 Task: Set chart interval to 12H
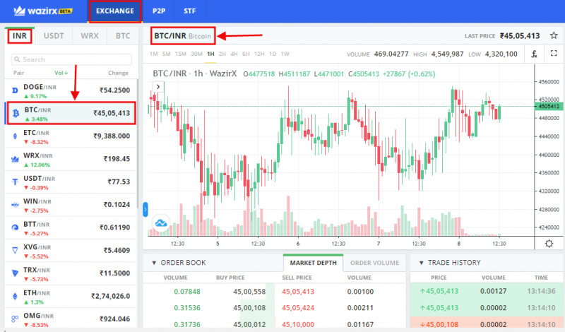pyautogui.click(x=259, y=54)
